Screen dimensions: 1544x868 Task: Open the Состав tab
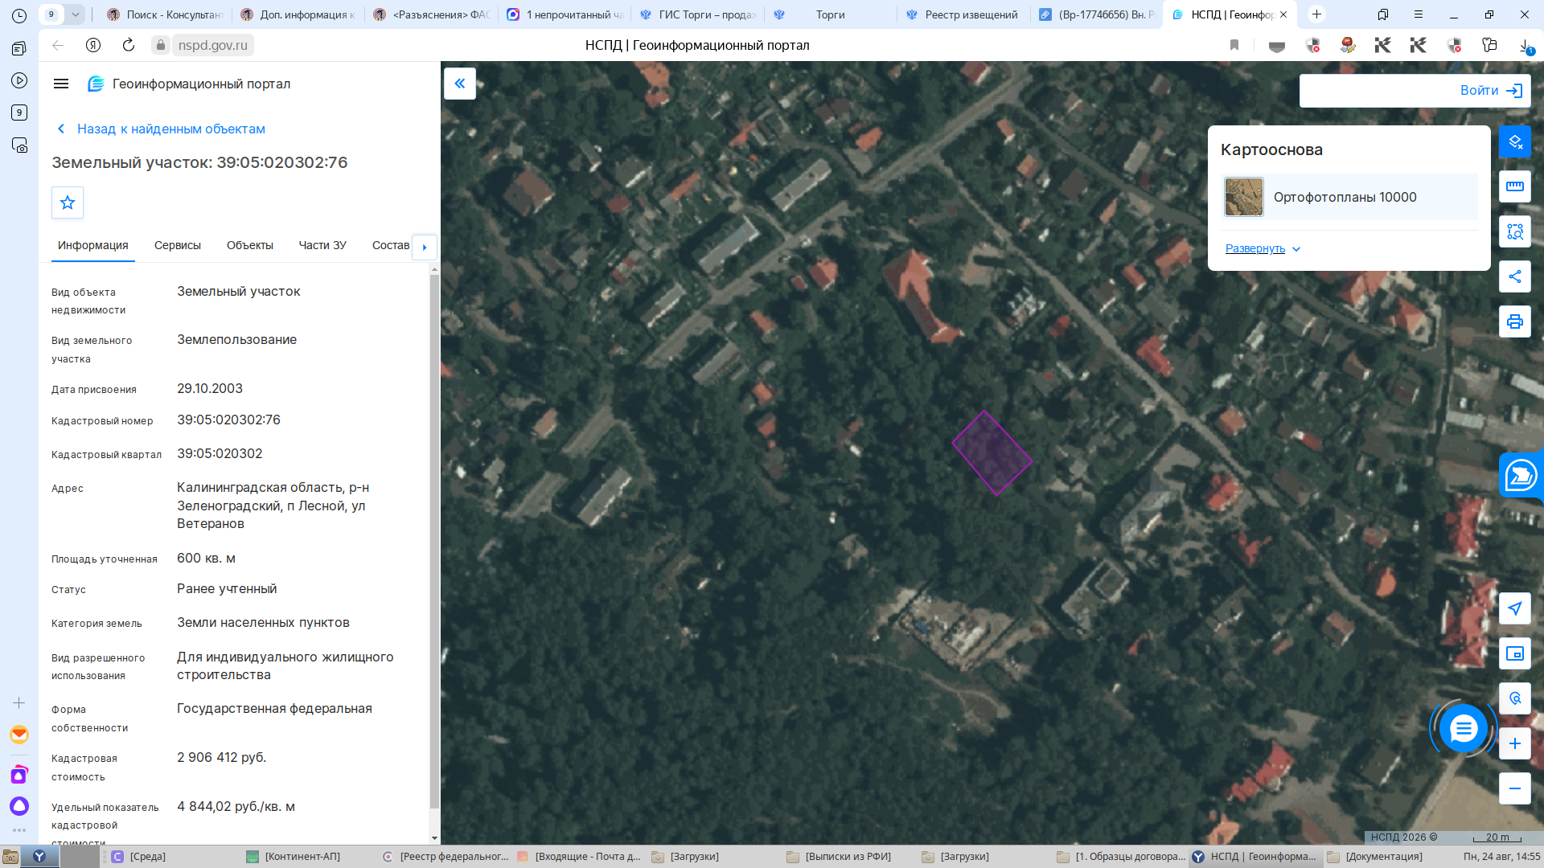pos(391,245)
